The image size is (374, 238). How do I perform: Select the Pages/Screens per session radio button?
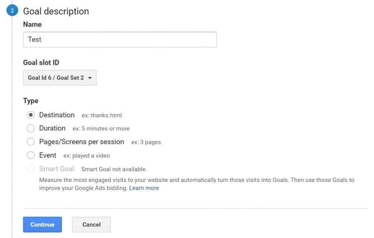(31, 142)
